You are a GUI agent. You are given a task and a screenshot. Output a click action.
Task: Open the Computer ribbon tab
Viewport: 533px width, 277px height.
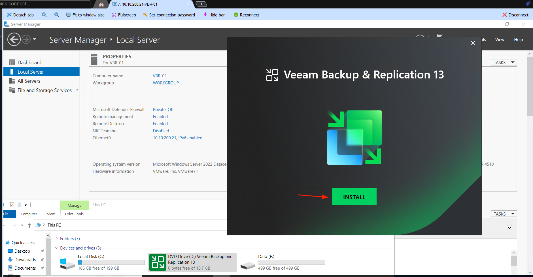point(29,214)
